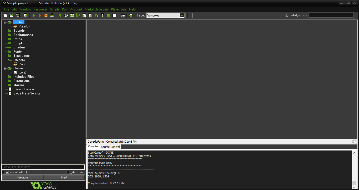Open the Help menu
Viewport: 359px width, 190px height.
pyautogui.click(x=132, y=9)
